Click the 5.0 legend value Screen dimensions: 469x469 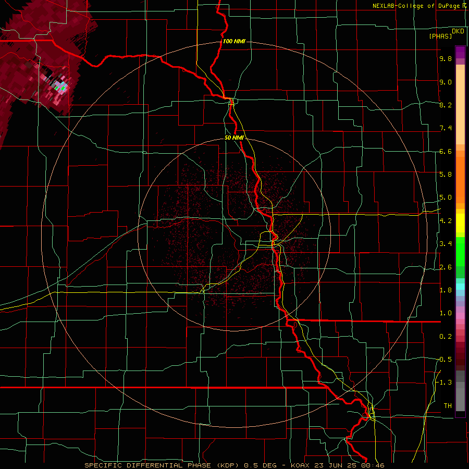[x=446, y=198]
